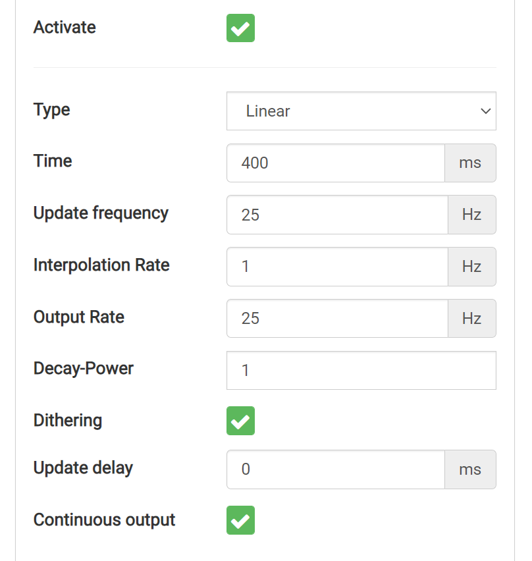Click the Dithering label text
This screenshot has width=532, height=561.
click(x=68, y=420)
